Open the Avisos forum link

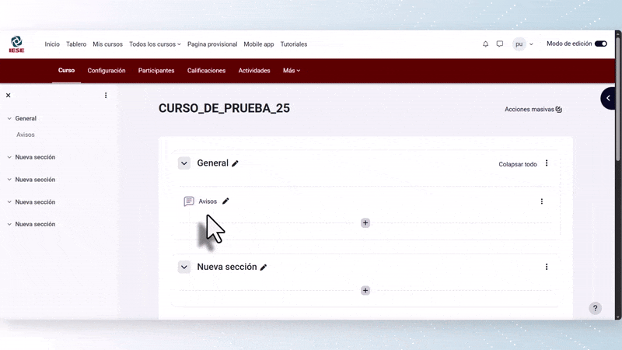208,201
